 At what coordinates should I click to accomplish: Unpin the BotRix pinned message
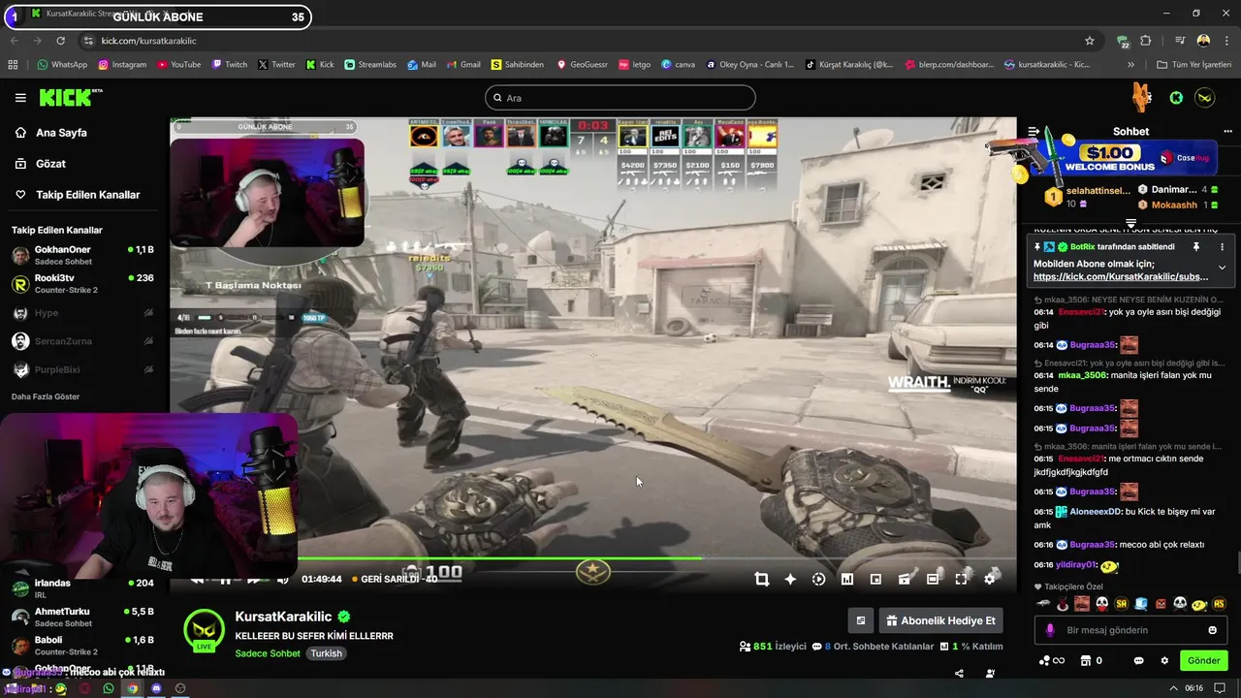1196,247
